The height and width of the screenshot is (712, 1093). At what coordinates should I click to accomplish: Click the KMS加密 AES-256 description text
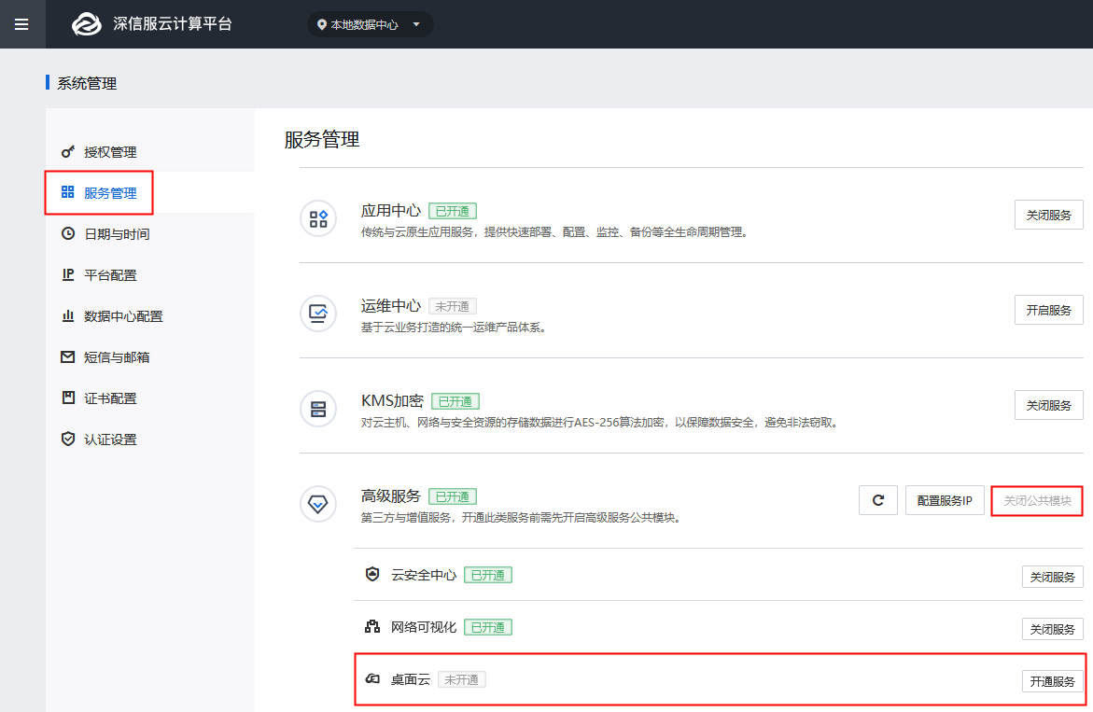click(600, 422)
